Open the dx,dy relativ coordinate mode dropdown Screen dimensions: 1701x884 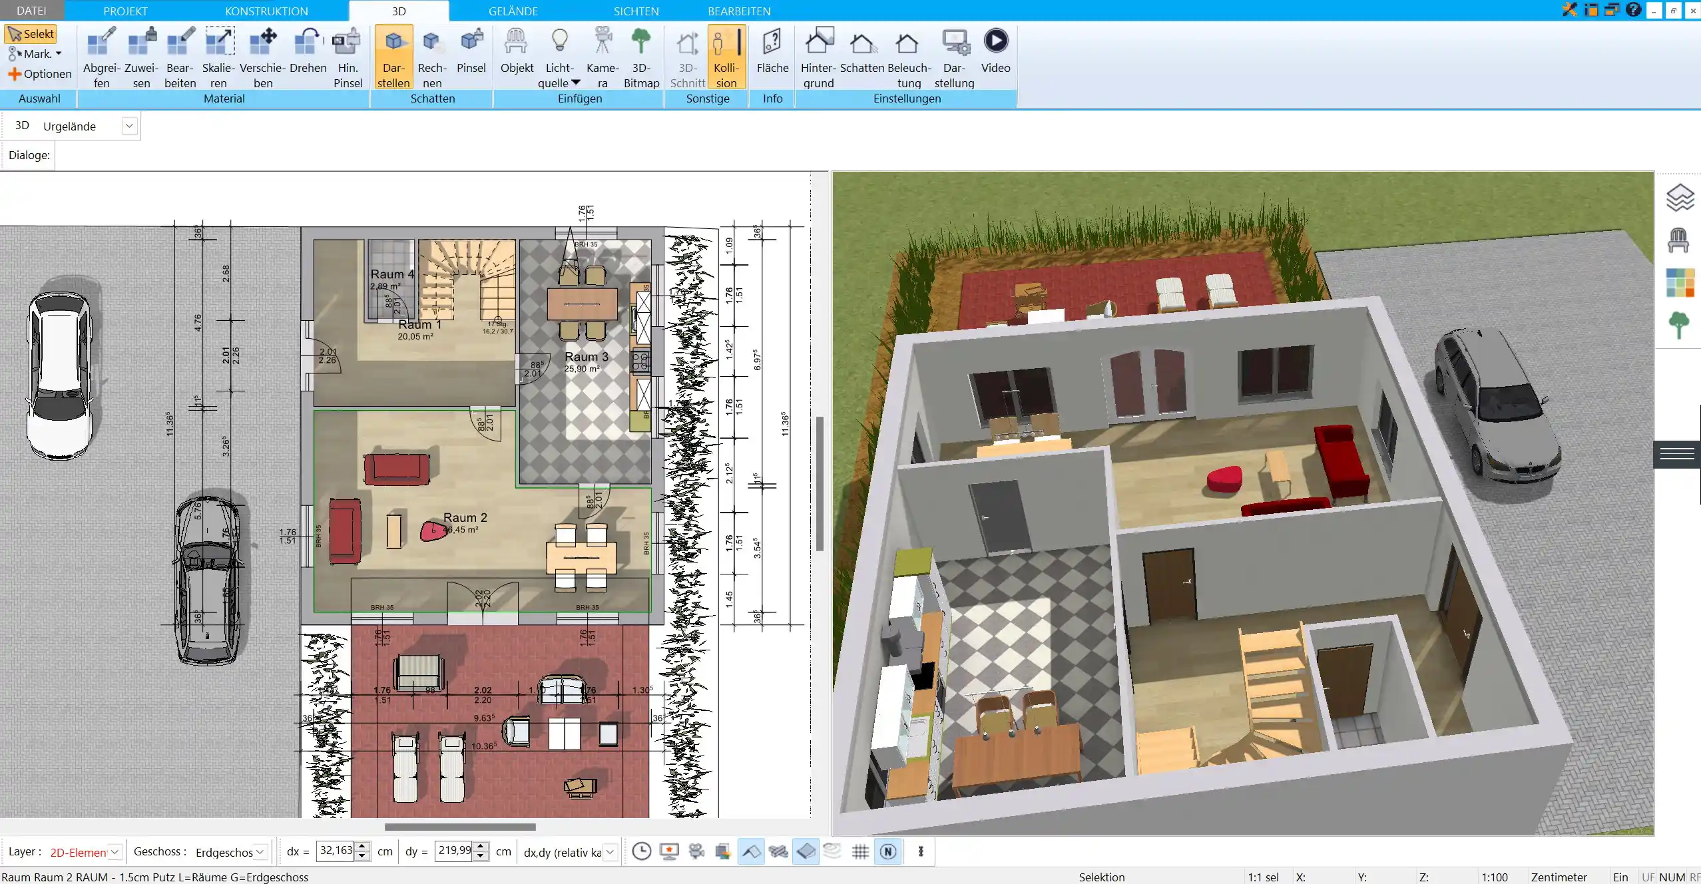609,851
